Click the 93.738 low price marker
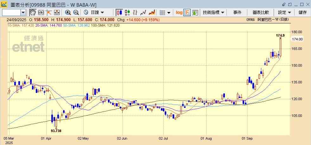311x145 pixels. (56, 130)
